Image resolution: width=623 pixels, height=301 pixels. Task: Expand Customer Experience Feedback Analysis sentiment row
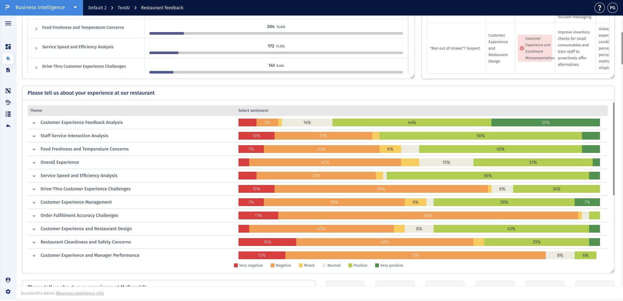34,123
